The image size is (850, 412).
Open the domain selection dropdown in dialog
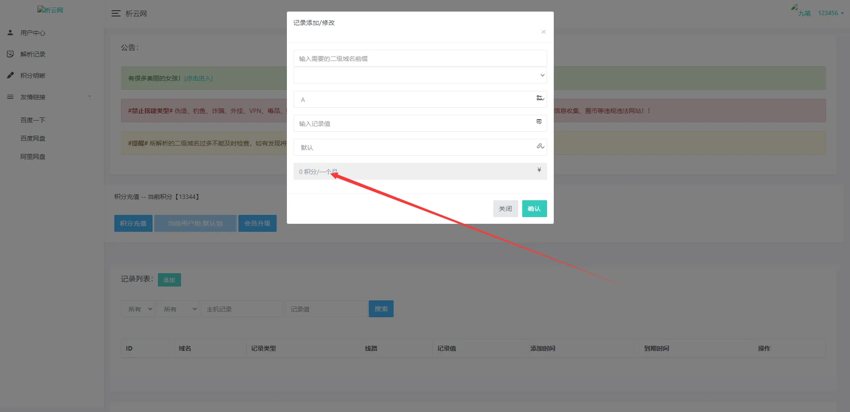(x=420, y=75)
